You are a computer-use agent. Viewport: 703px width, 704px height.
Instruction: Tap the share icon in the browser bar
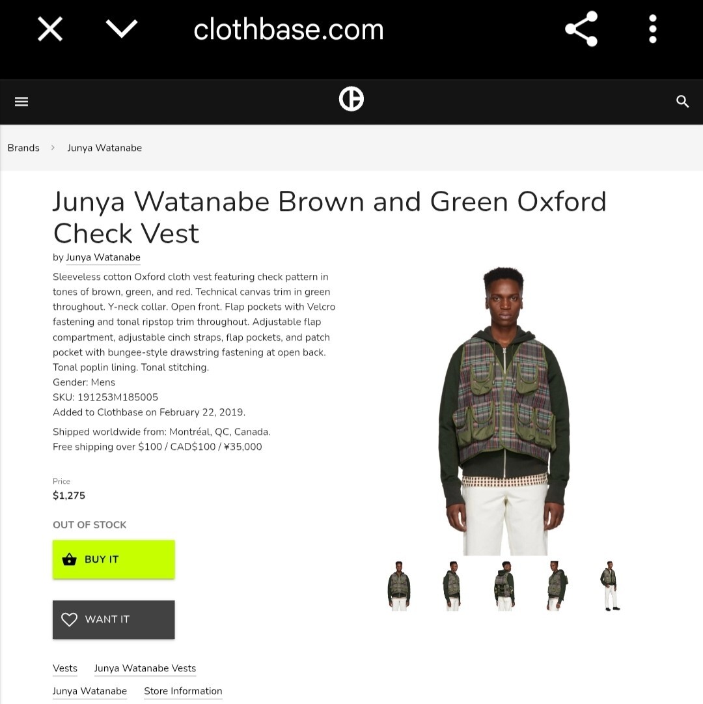(x=581, y=29)
